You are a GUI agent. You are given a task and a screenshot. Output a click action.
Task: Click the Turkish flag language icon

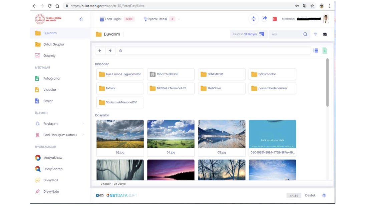[x=275, y=19]
